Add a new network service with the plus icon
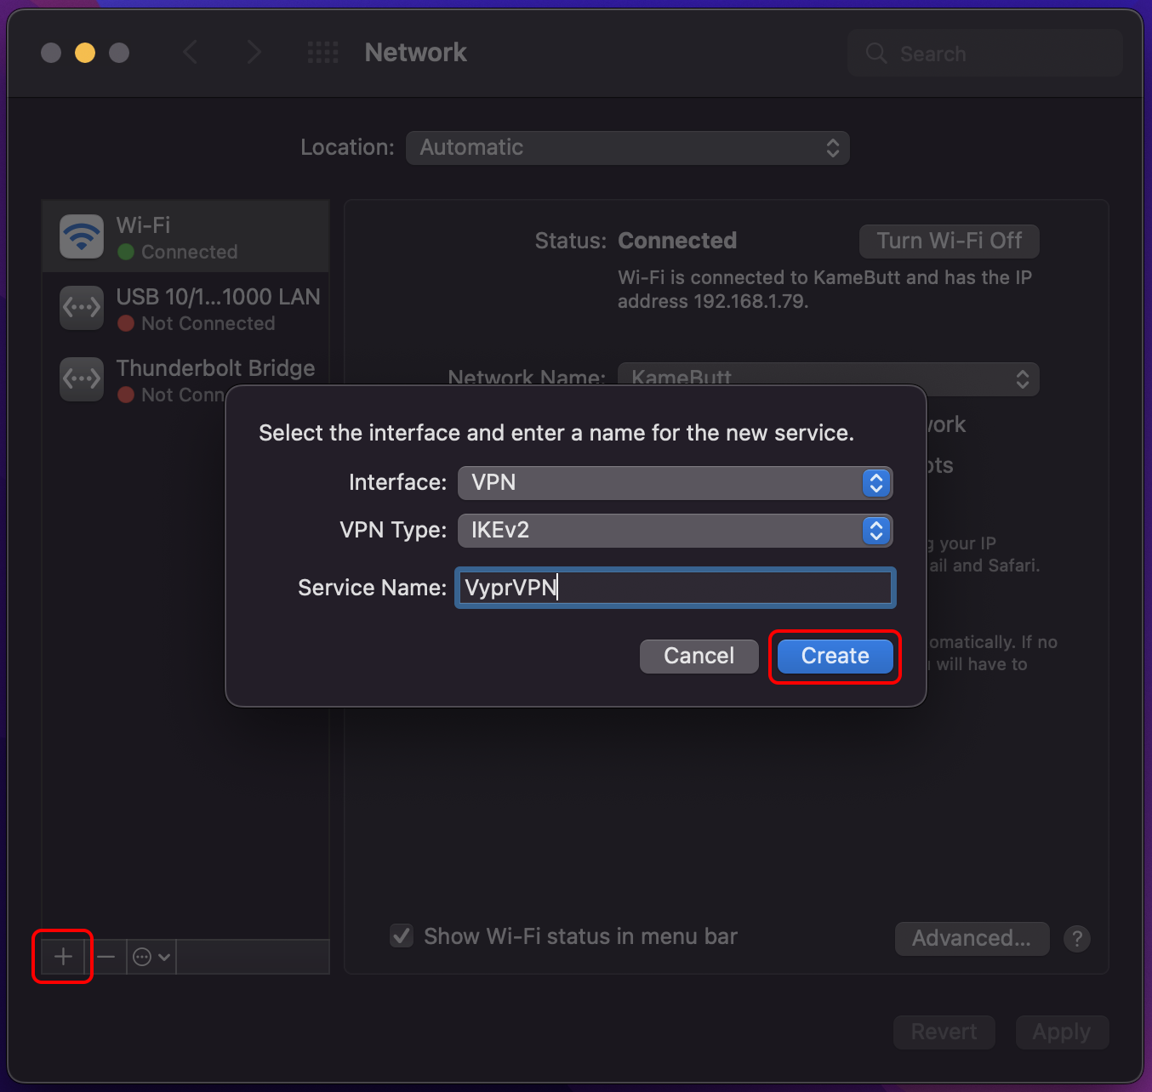This screenshot has height=1092, width=1152. pos(61,956)
